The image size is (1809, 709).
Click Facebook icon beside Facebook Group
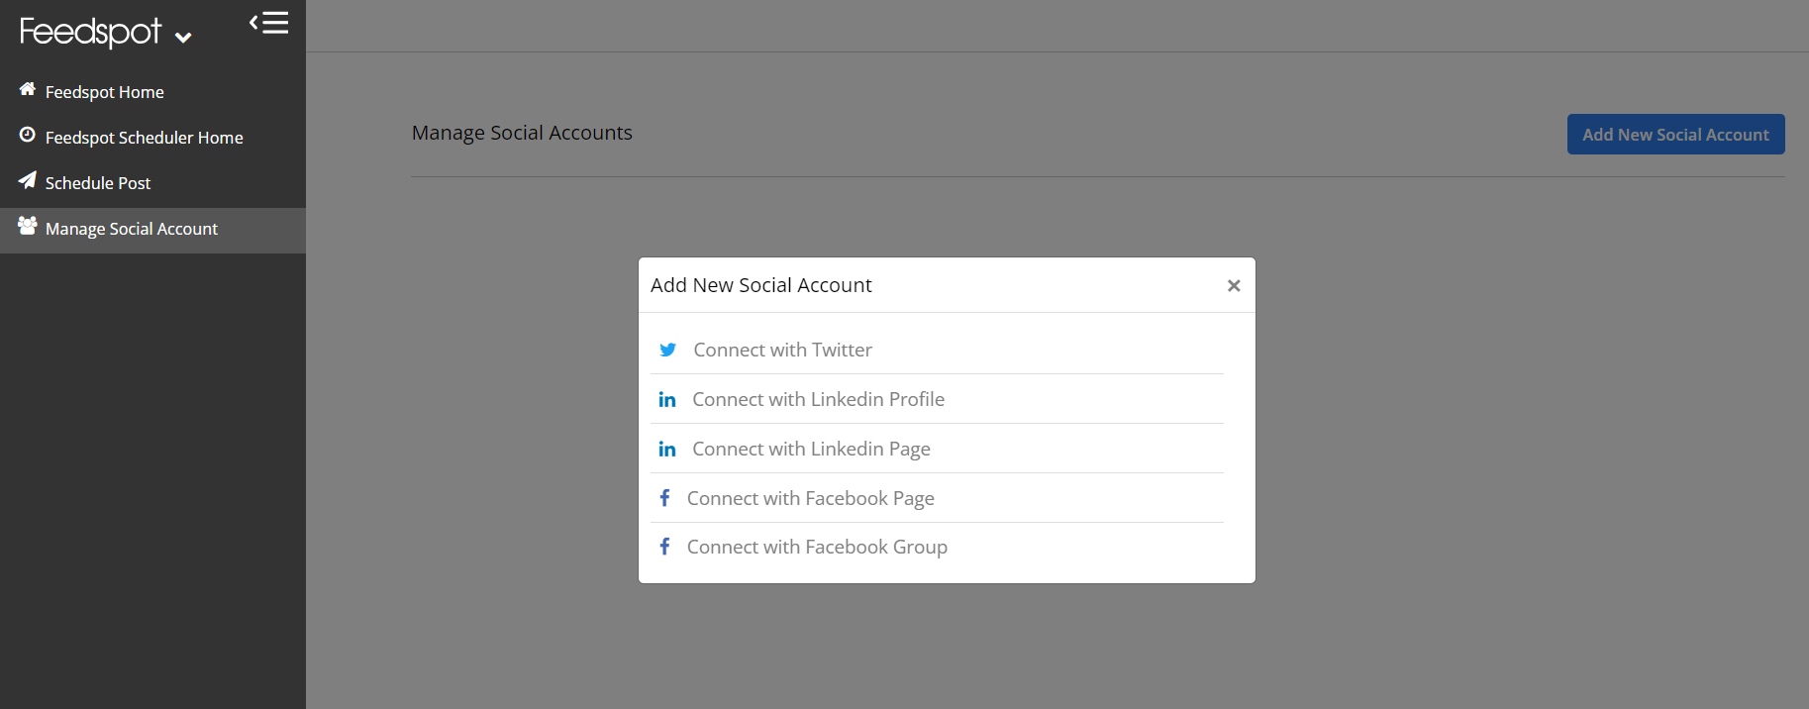[x=665, y=547]
